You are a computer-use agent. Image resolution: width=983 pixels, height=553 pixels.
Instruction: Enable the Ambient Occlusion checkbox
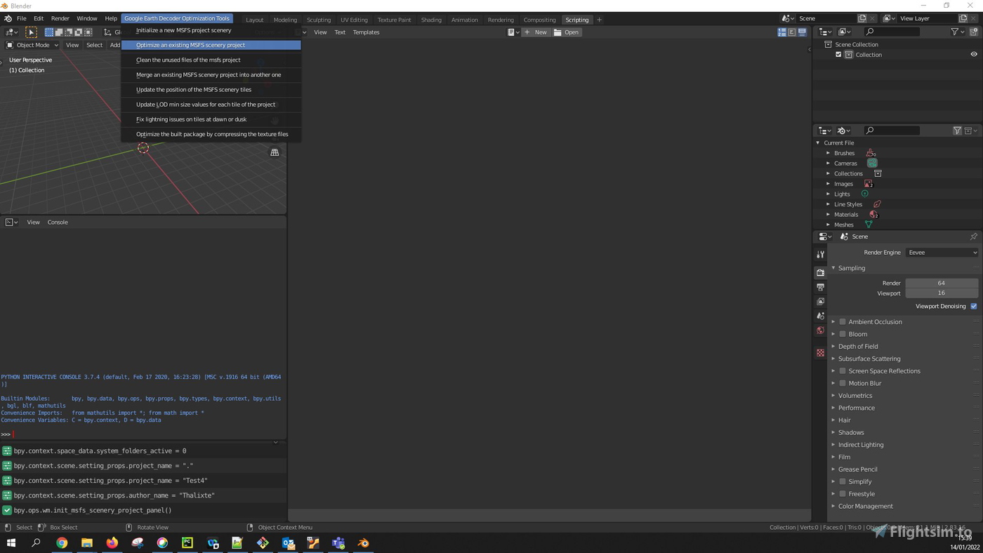[843, 321]
